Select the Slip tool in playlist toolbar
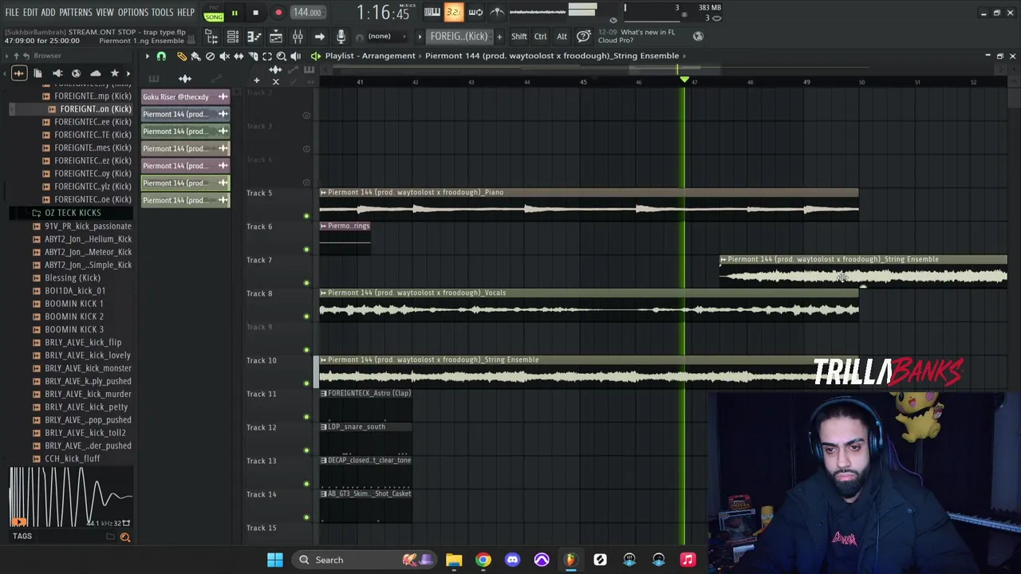 (x=238, y=56)
